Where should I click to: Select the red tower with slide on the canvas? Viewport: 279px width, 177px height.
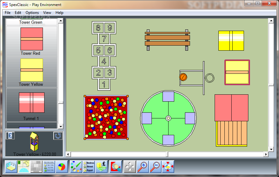[231, 120]
